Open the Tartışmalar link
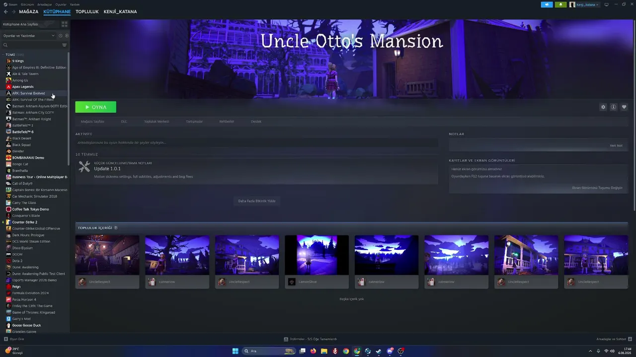 pyautogui.click(x=194, y=121)
